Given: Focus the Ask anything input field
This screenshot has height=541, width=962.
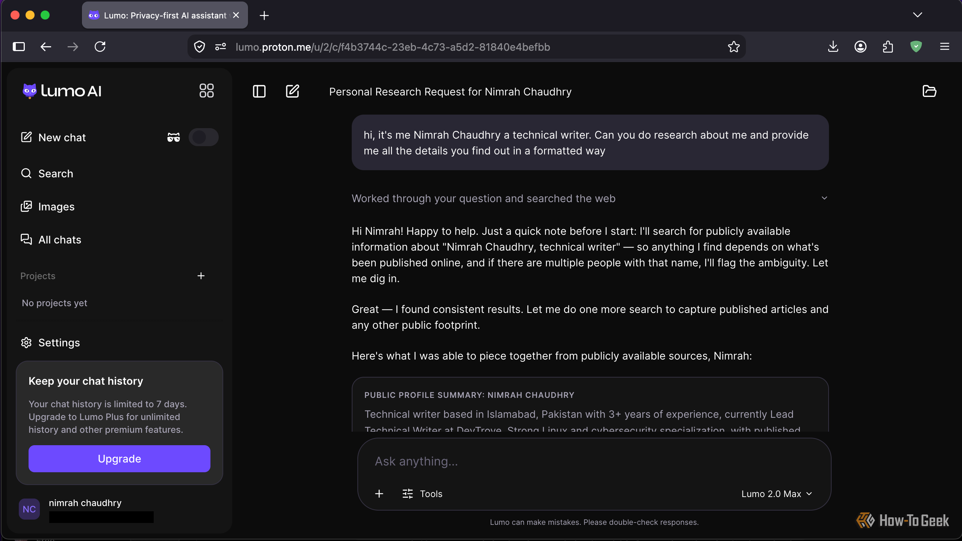Looking at the screenshot, I should coord(594,461).
